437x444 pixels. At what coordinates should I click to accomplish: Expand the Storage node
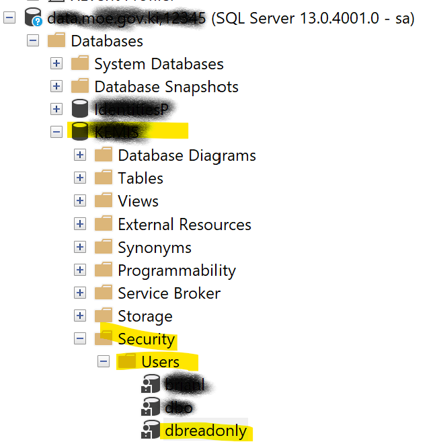(80, 316)
